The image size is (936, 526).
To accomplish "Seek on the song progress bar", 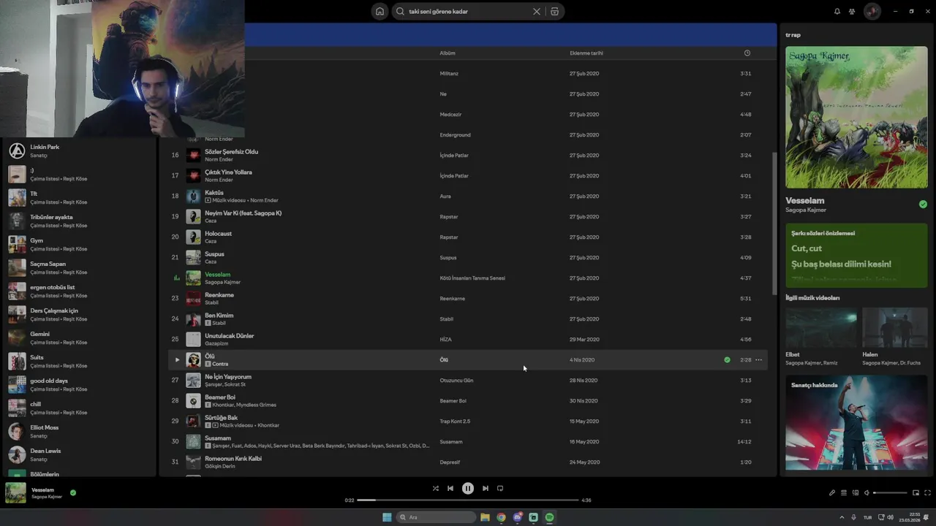I will pyautogui.click(x=468, y=500).
